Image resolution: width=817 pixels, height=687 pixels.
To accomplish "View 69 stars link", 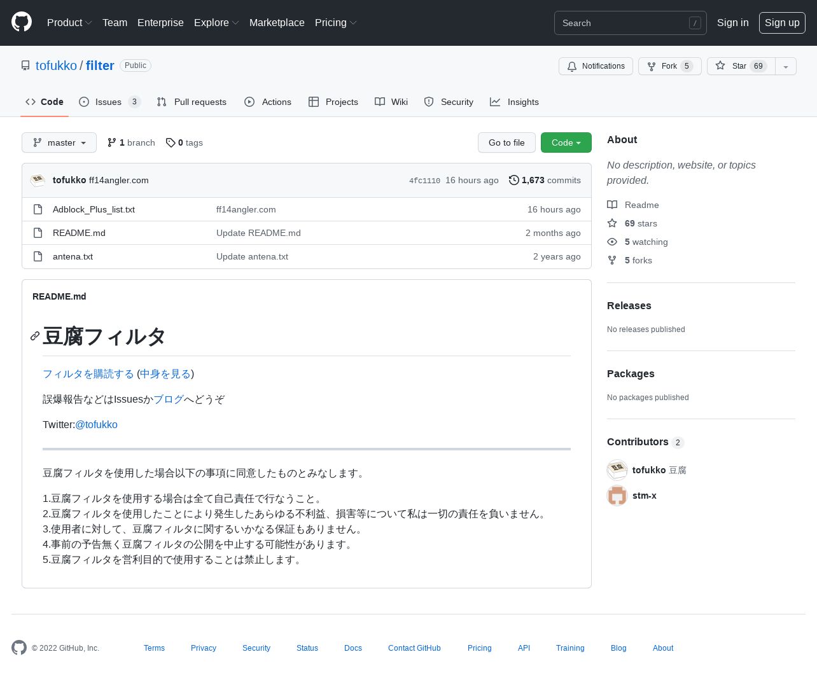I will pos(632,223).
